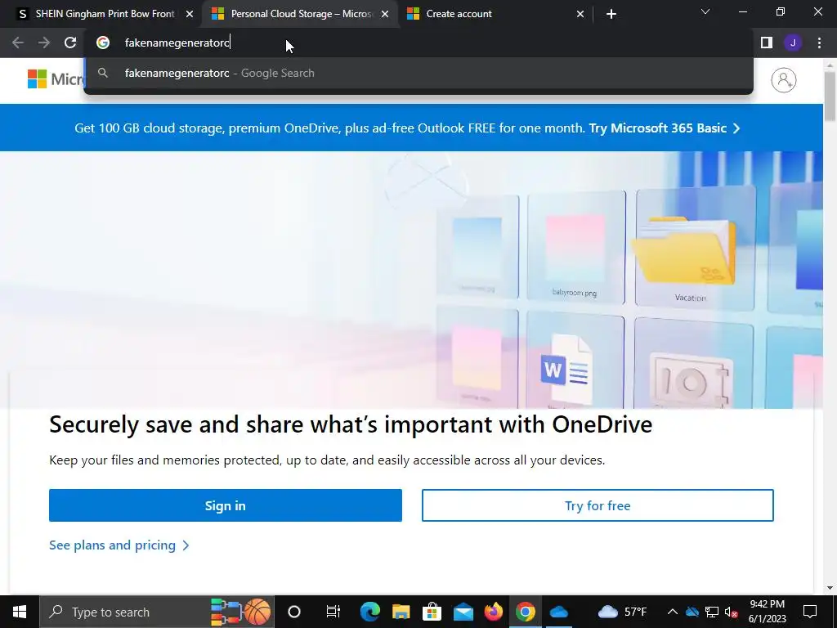Launch Microsoft Edge from taskbar
The height and width of the screenshot is (628, 837).
tap(369, 612)
